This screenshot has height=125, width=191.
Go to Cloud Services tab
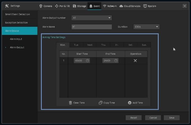[130, 6]
